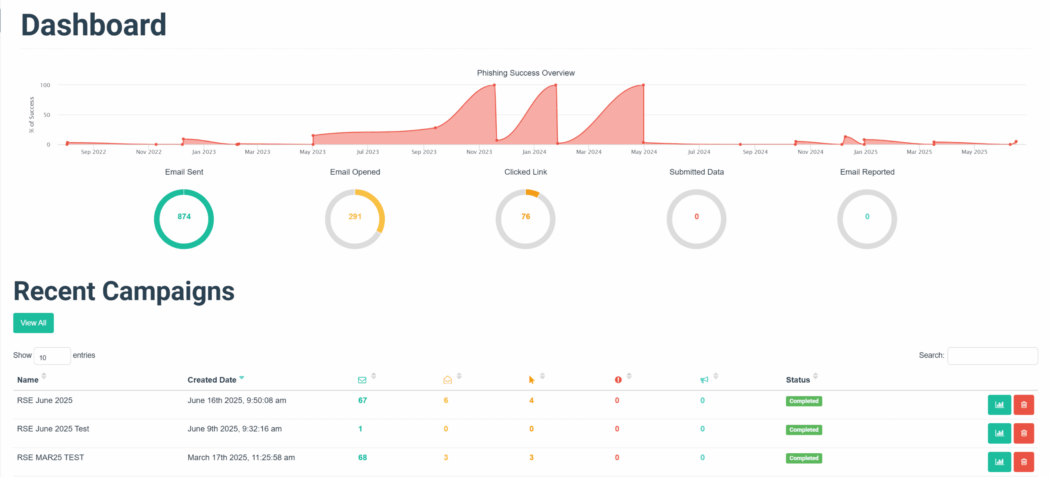The width and height of the screenshot is (1050, 477).
Task: View results for RSE MAR25 TEST
Action: click(999, 461)
